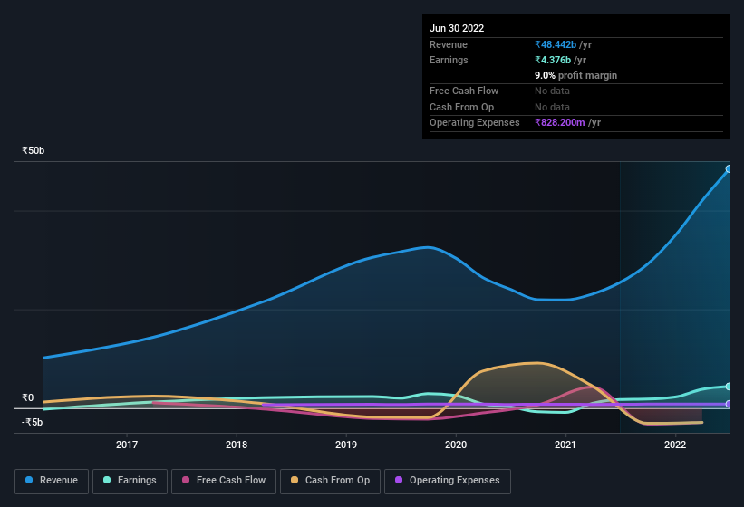This screenshot has height=507, width=744.
Task: Click the Operating Expenses label in tooltip
Action: pos(475,123)
